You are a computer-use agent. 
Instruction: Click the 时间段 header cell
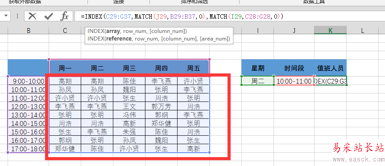(x=294, y=68)
